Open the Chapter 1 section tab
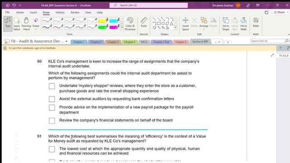 pyautogui.click(x=79, y=42)
